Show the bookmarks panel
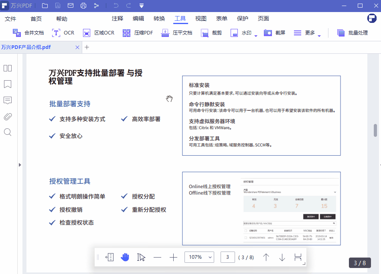This screenshot has width=381, height=274. (x=7, y=84)
